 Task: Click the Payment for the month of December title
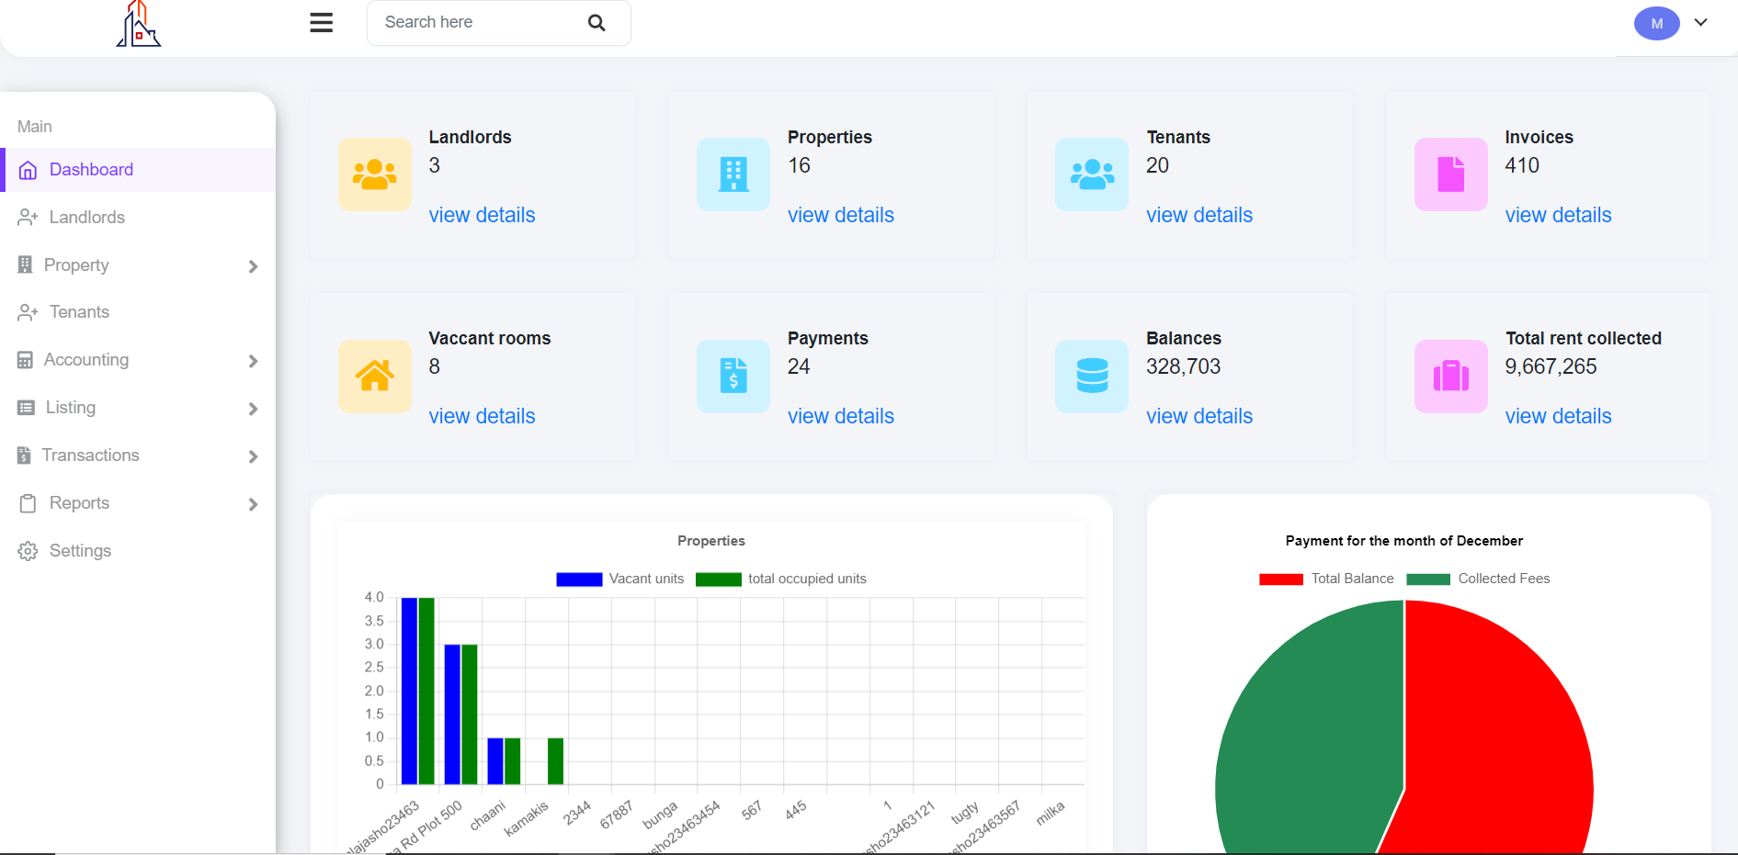tap(1404, 541)
